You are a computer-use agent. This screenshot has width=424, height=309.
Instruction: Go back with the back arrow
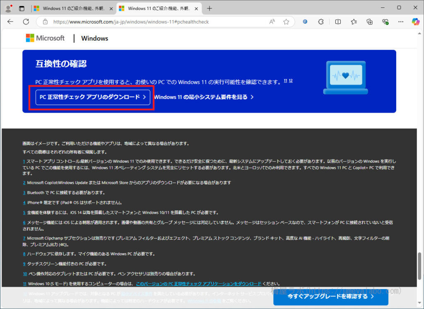point(10,22)
